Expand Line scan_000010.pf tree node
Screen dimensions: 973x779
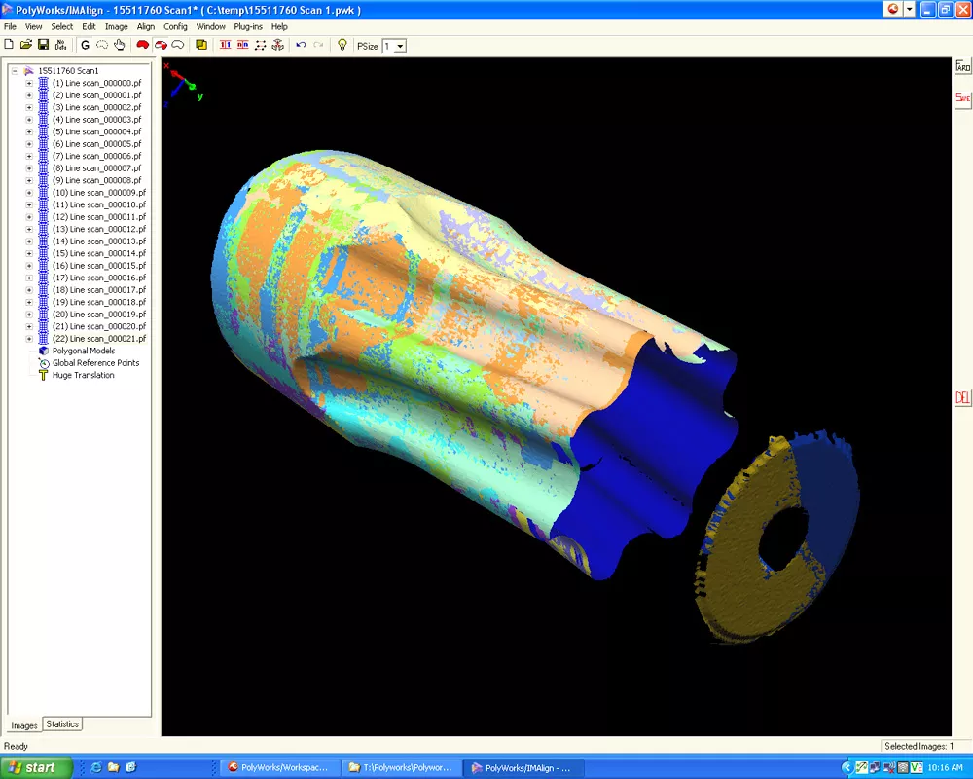point(29,204)
